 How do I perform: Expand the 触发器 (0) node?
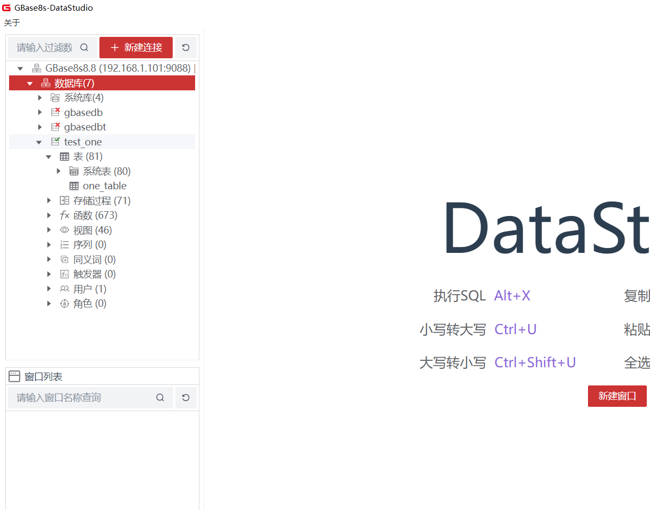click(x=49, y=274)
